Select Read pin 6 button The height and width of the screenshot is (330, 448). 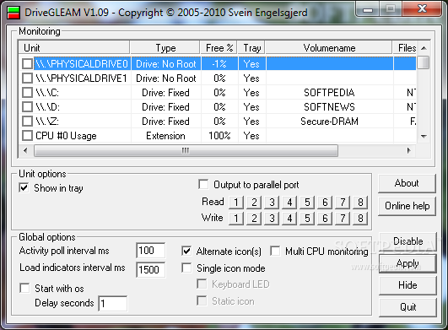click(x=325, y=202)
